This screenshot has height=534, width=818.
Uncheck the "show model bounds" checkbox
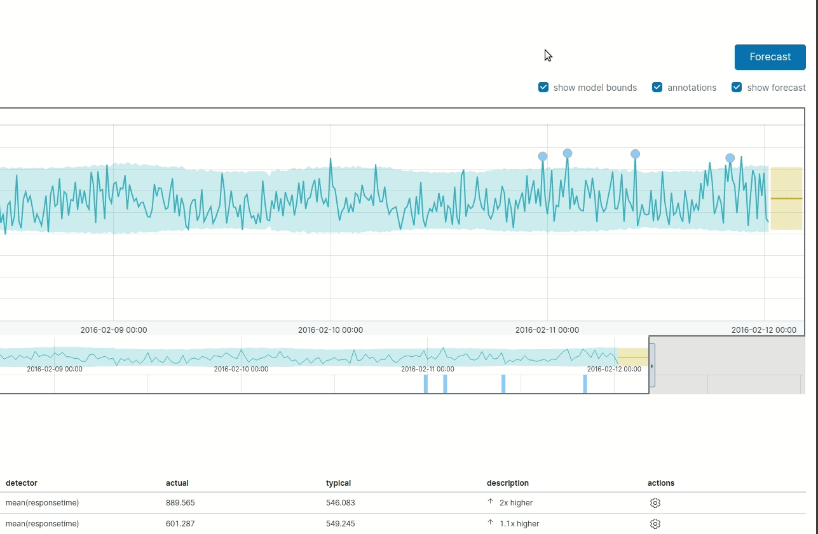coord(543,87)
